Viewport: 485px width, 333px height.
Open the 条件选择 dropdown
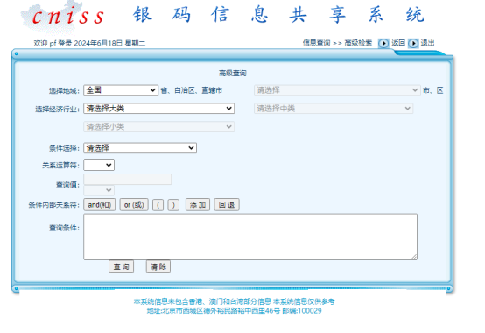coord(140,148)
